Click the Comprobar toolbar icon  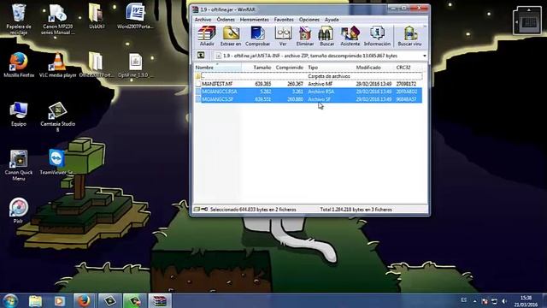pyautogui.click(x=257, y=36)
